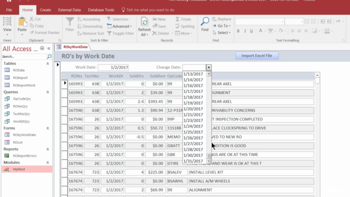Click the date list scroll down arrow
This screenshot has height=197, width=350.
click(x=209, y=161)
